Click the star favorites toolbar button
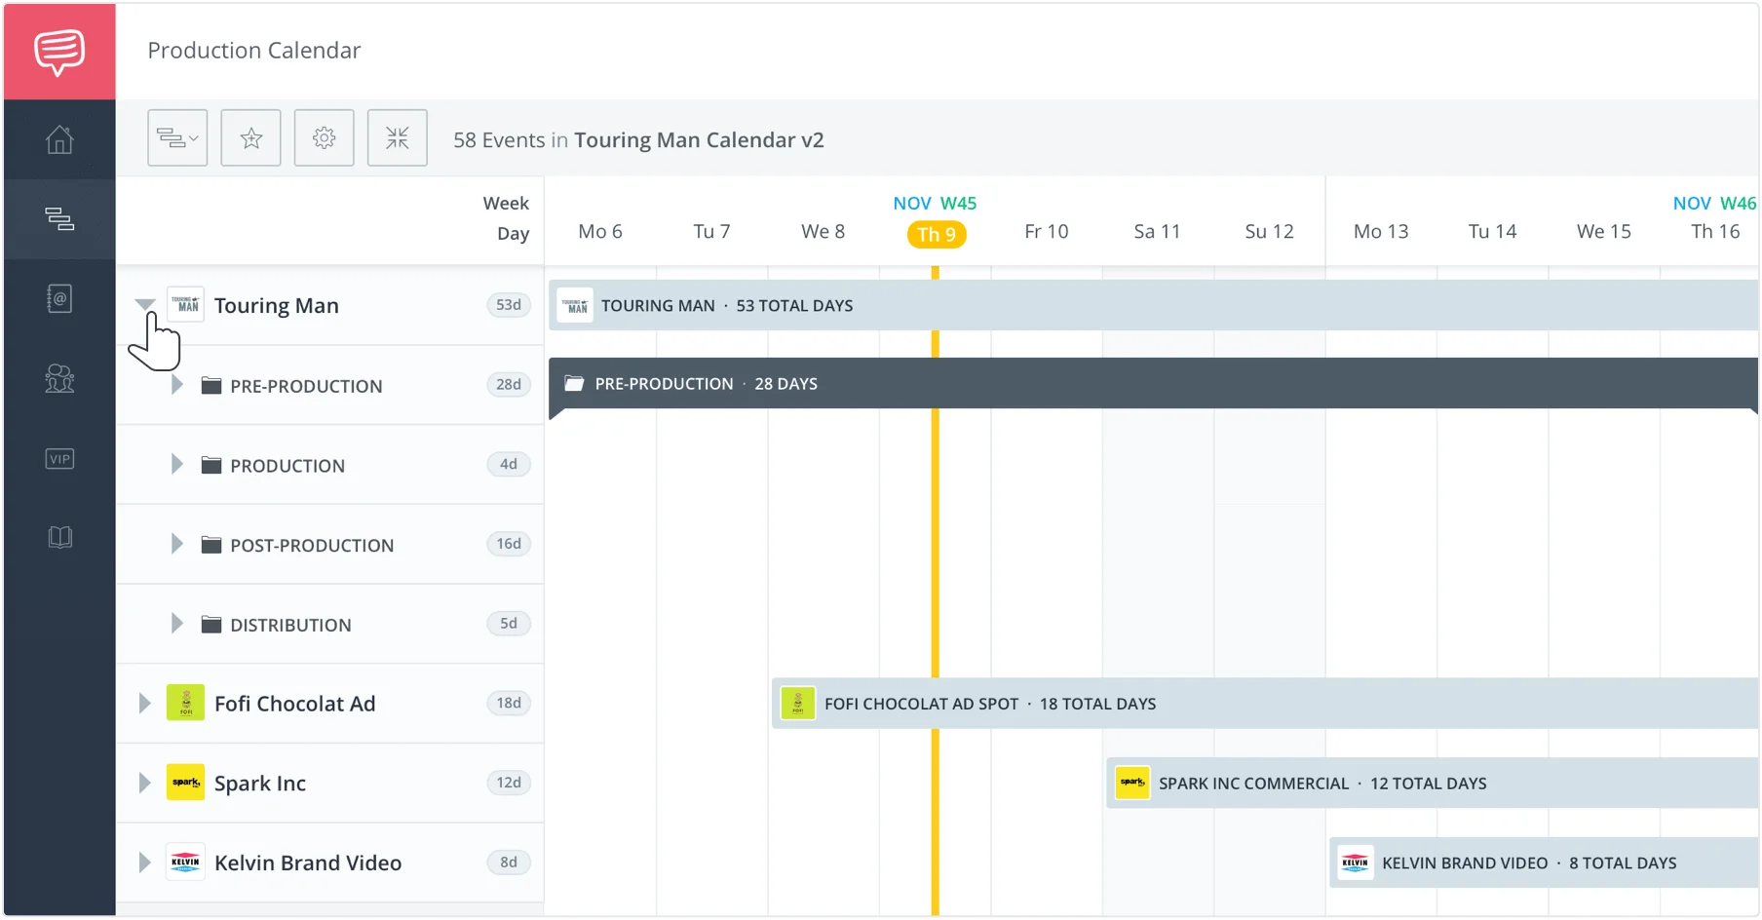The height and width of the screenshot is (920, 1762). [x=251, y=138]
